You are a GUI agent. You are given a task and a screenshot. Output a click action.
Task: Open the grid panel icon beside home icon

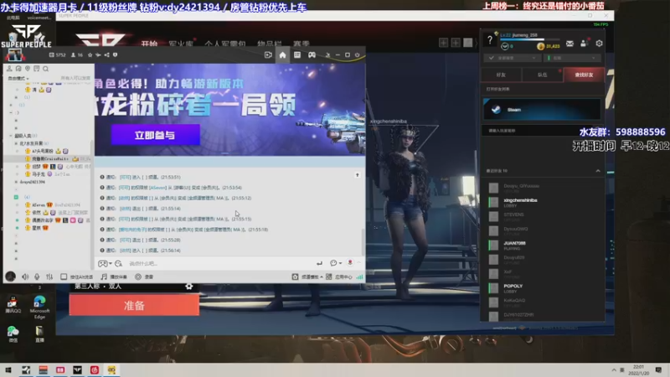tap(297, 55)
